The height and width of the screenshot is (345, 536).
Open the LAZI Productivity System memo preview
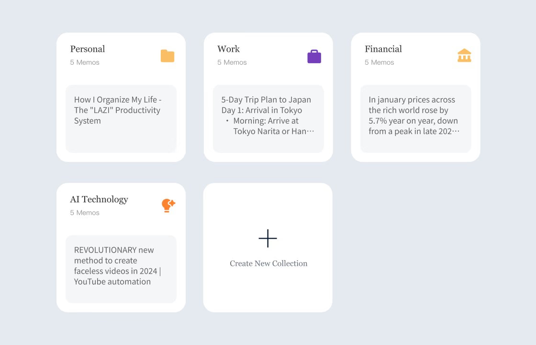click(121, 111)
